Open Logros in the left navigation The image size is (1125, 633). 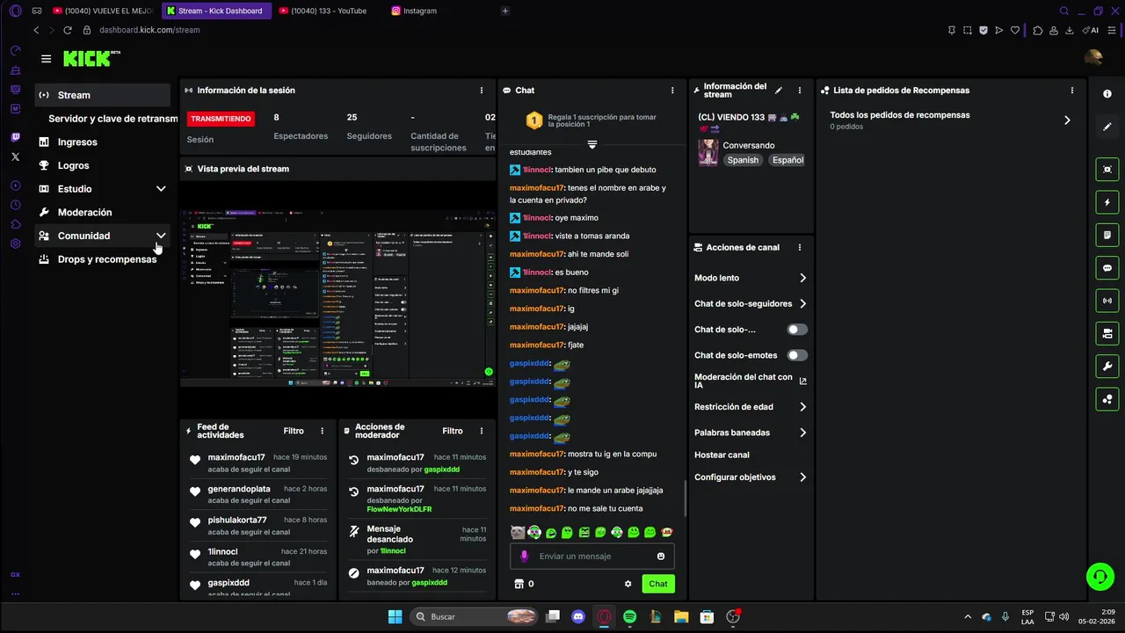pyautogui.click(x=103, y=165)
